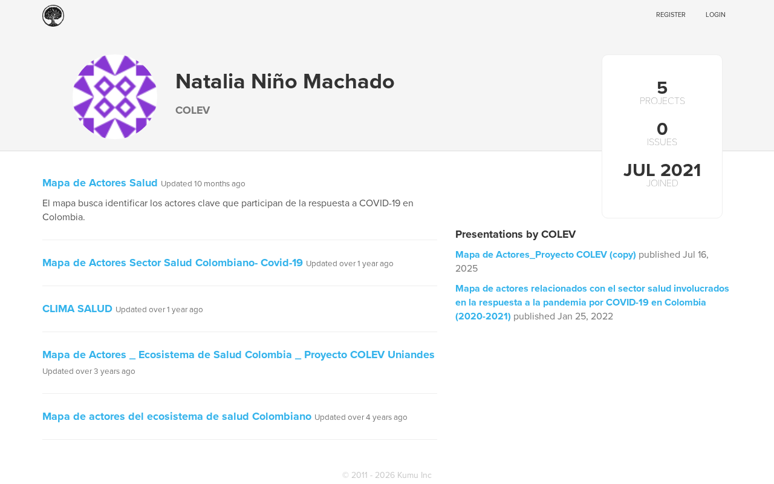This screenshot has height=484, width=774.
Task: Open the purple geometric profile avatar
Action: point(115,97)
